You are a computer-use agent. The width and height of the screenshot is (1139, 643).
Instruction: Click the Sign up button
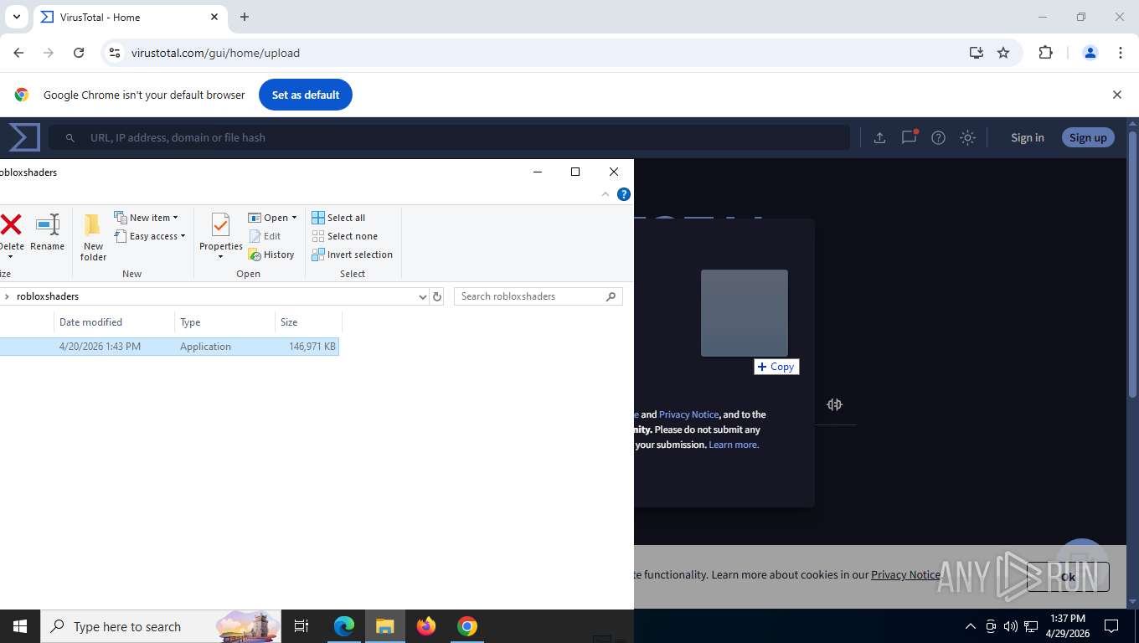[x=1088, y=137]
